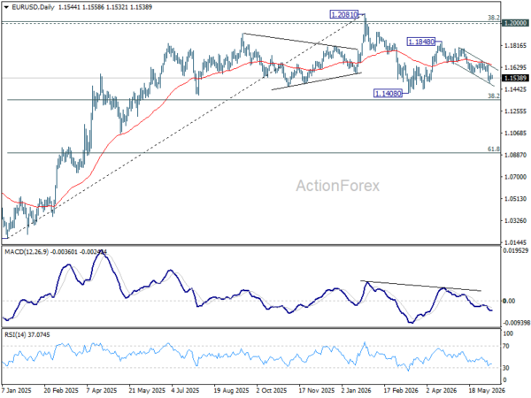Select the 17 Nov 2025 date label
531x398 pixels.
click(x=317, y=391)
